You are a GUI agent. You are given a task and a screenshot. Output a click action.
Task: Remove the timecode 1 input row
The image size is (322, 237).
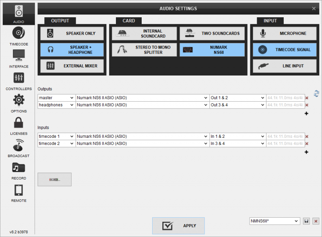click(x=307, y=137)
